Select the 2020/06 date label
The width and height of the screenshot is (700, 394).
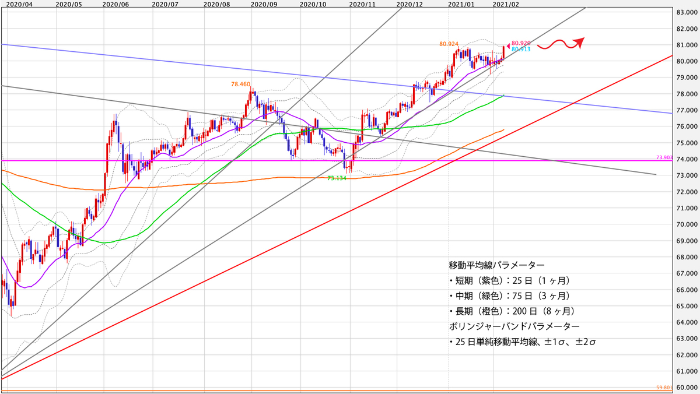(x=115, y=4)
